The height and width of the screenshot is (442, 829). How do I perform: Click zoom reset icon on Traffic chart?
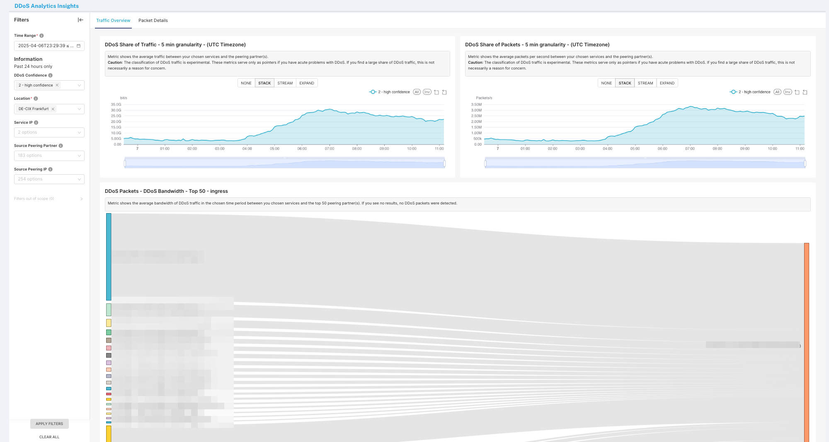tap(444, 92)
